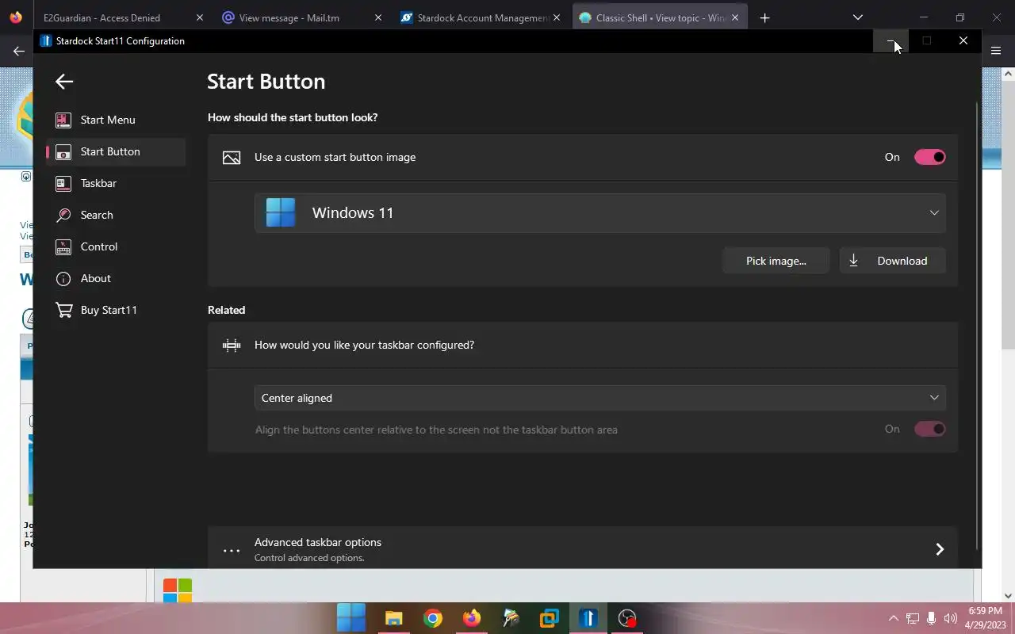The width and height of the screenshot is (1015, 634).
Task: Click the microphone tray icon
Action: (x=932, y=618)
